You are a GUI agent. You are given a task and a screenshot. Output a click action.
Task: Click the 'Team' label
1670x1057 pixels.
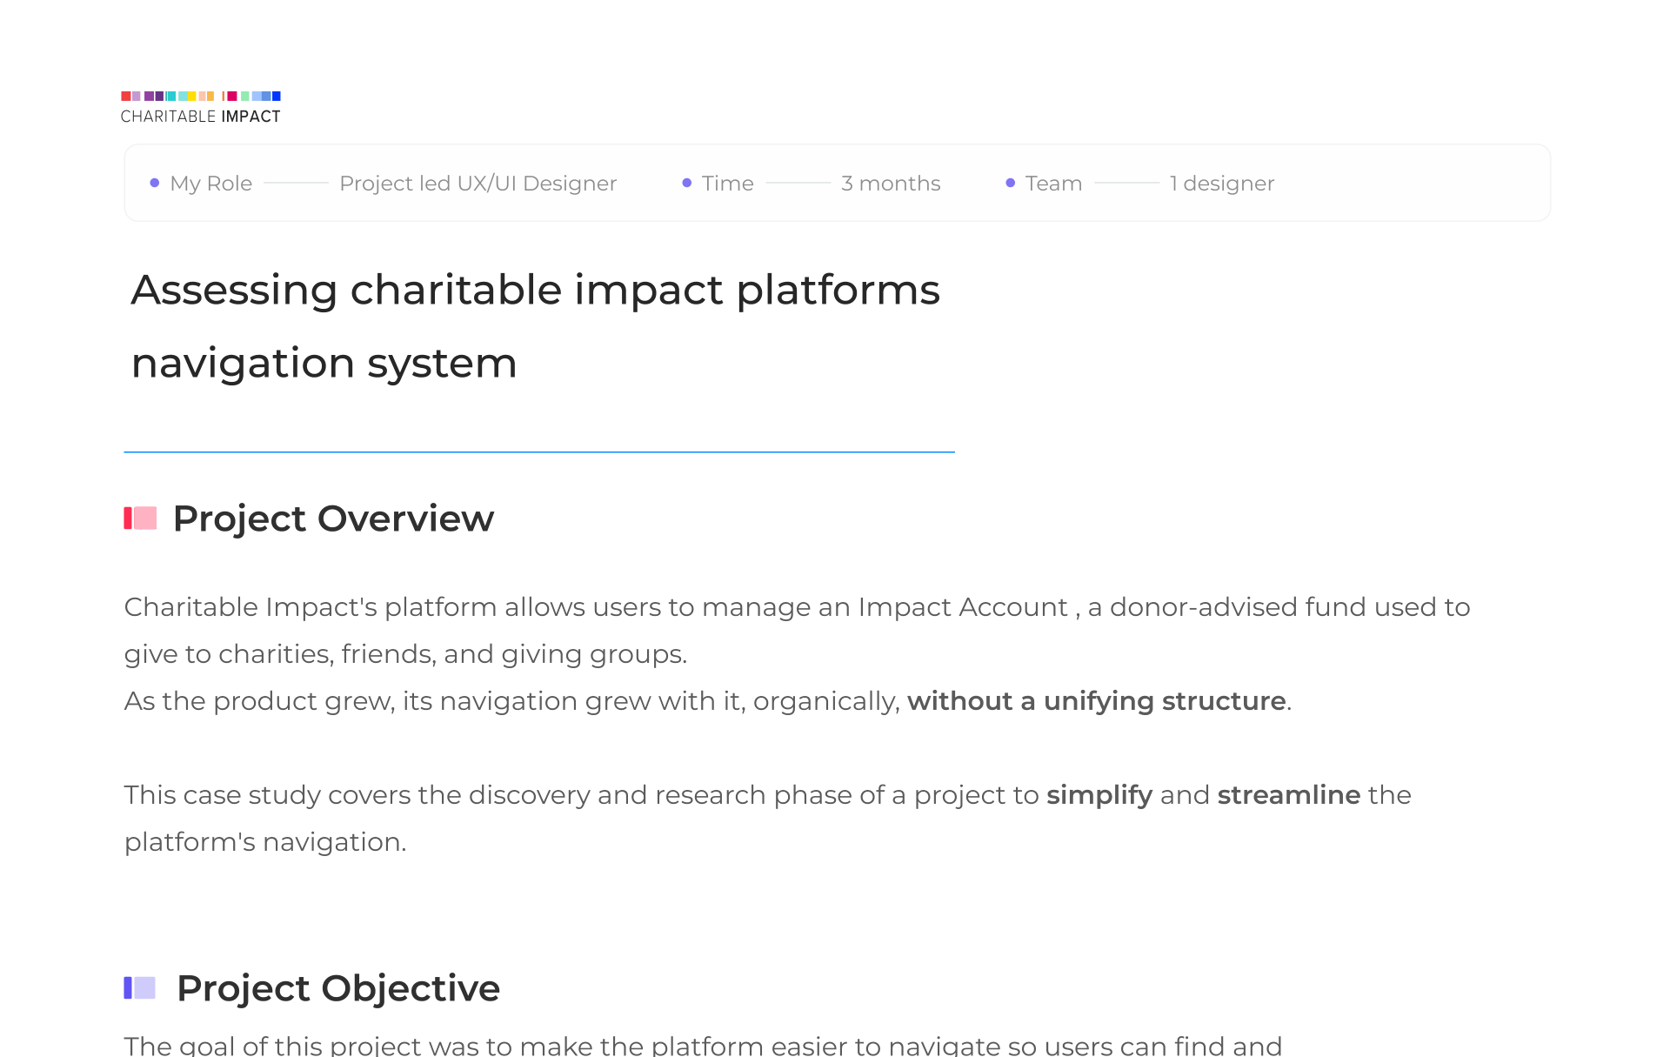1054,184
